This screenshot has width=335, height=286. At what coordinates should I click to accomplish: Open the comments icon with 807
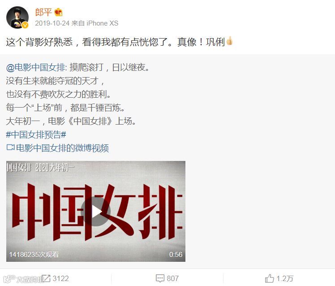(x=160, y=278)
